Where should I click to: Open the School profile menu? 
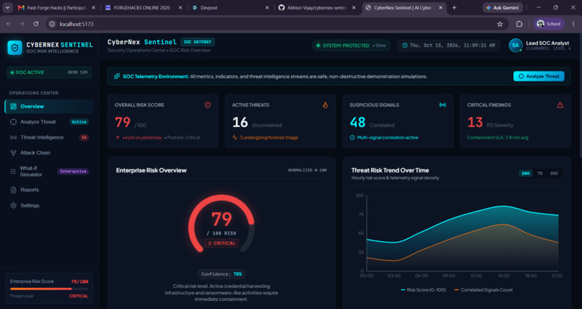pos(549,24)
